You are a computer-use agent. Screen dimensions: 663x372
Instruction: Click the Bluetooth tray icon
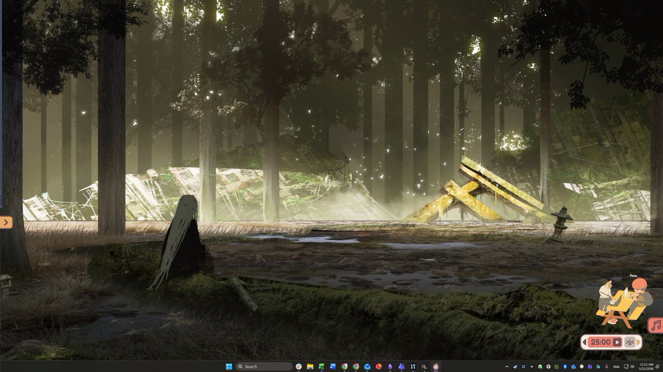coord(565,366)
